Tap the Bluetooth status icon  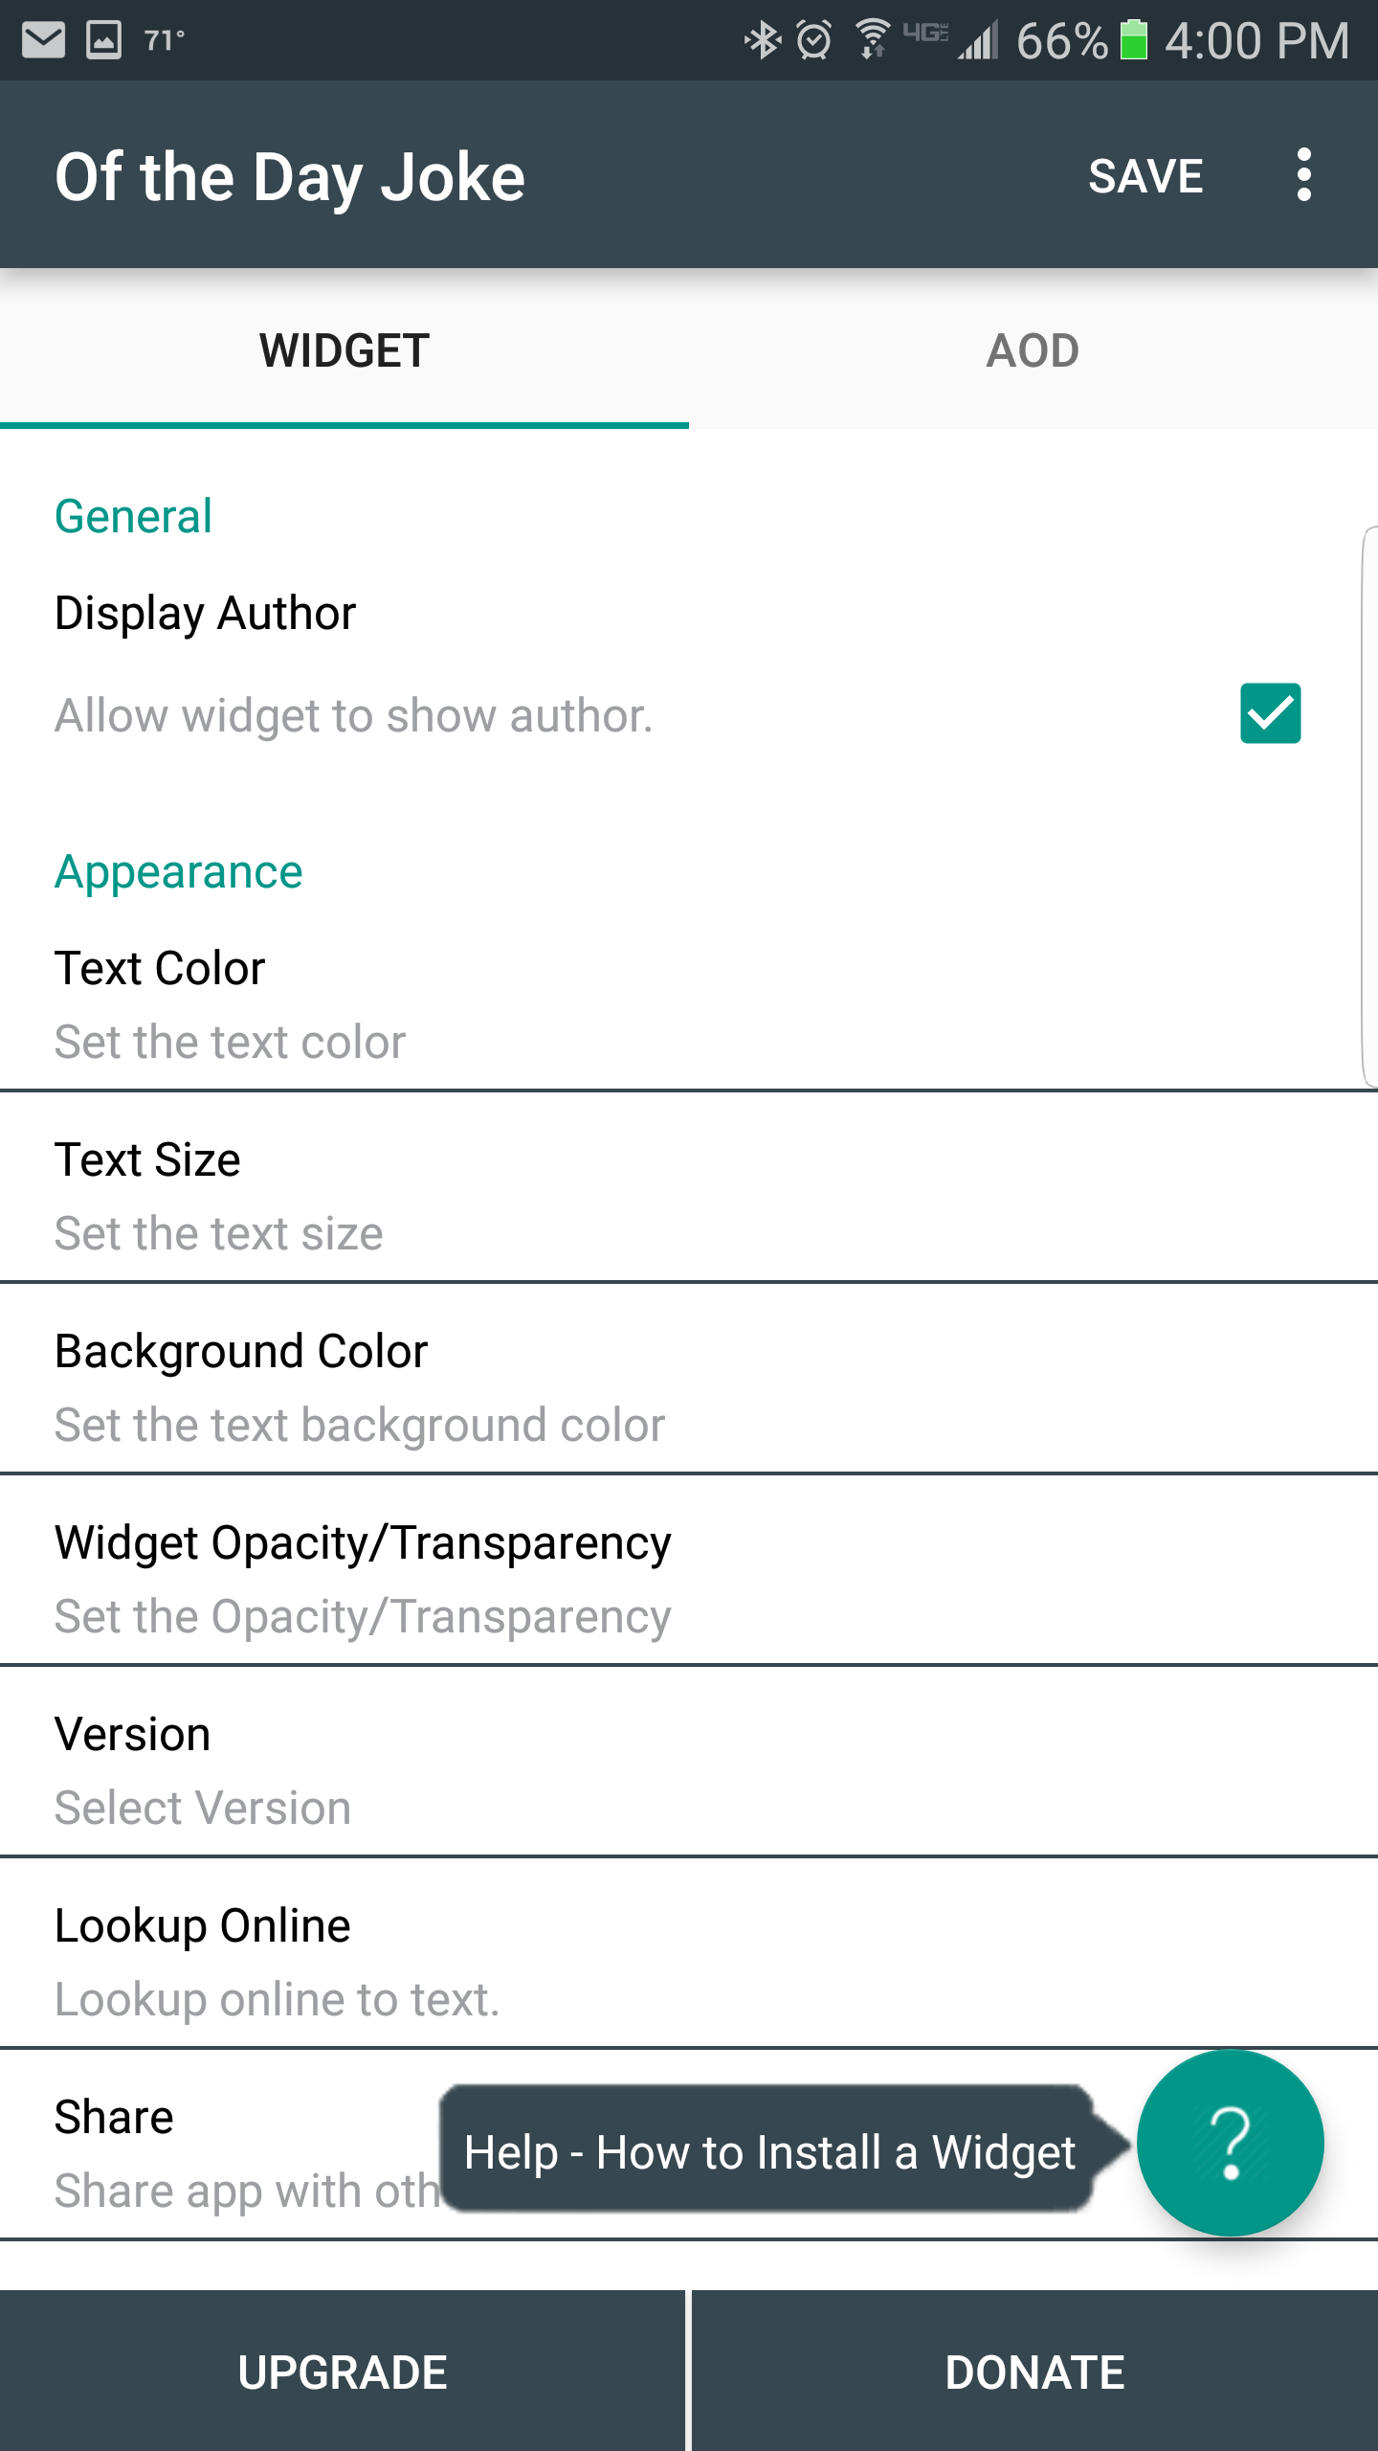coord(763,40)
